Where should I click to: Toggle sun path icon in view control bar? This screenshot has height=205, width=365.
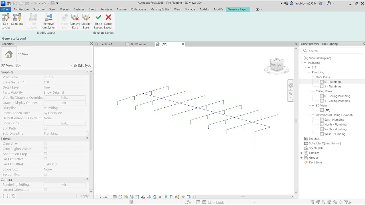click(126, 197)
